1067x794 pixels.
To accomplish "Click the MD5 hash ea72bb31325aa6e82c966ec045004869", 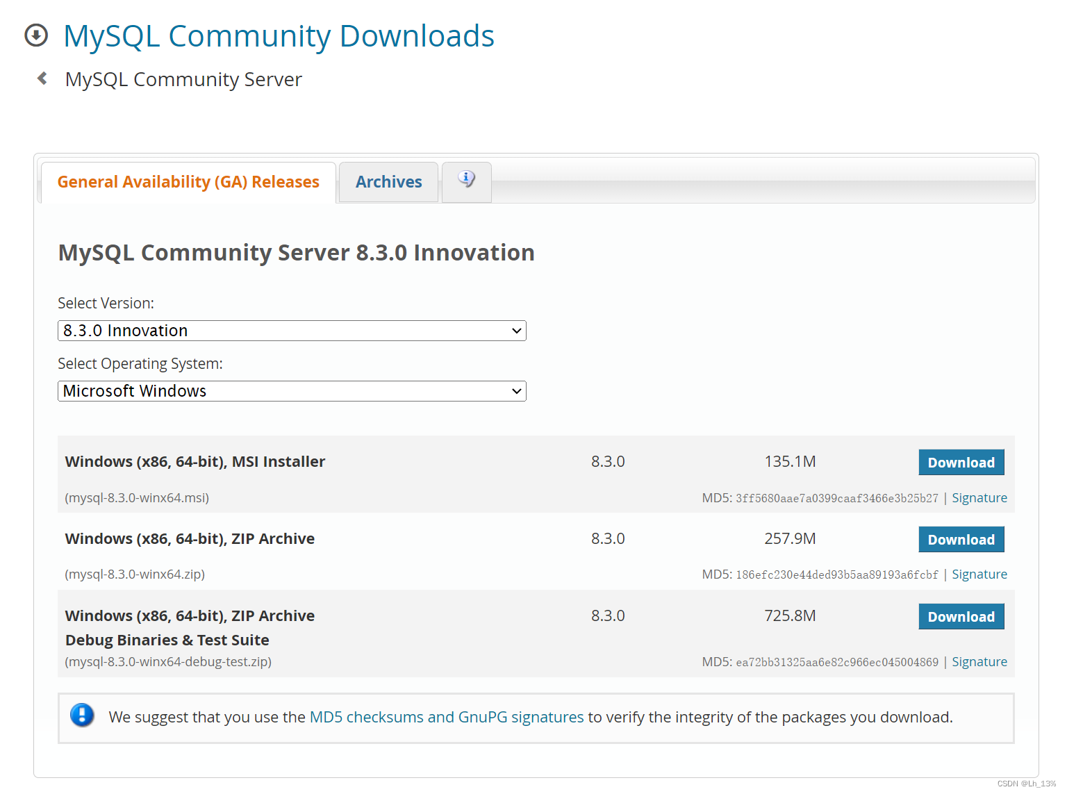I will [x=837, y=662].
